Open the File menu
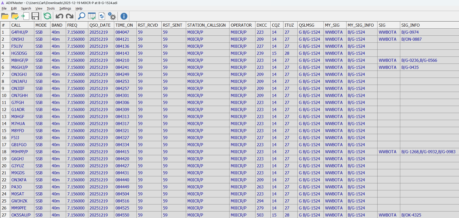The width and height of the screenshot is (459, 218). (x=4, y=8)
